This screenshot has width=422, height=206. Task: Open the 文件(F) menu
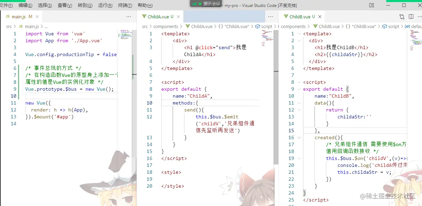pos(6,5)
